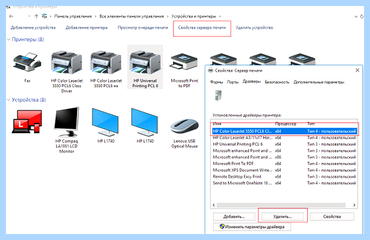Open recent locations dropdown arrow
The height and width of the screenshot is (240, 370).
(29, 16)
